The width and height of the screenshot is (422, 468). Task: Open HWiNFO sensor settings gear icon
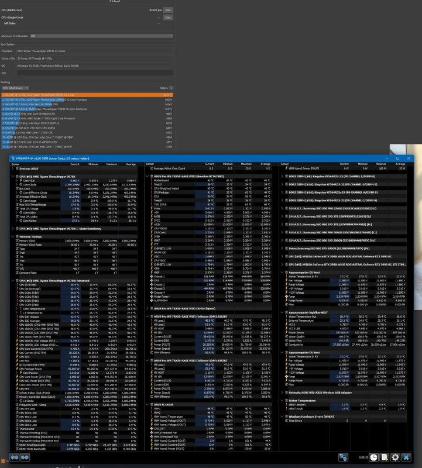pos(395,457)
